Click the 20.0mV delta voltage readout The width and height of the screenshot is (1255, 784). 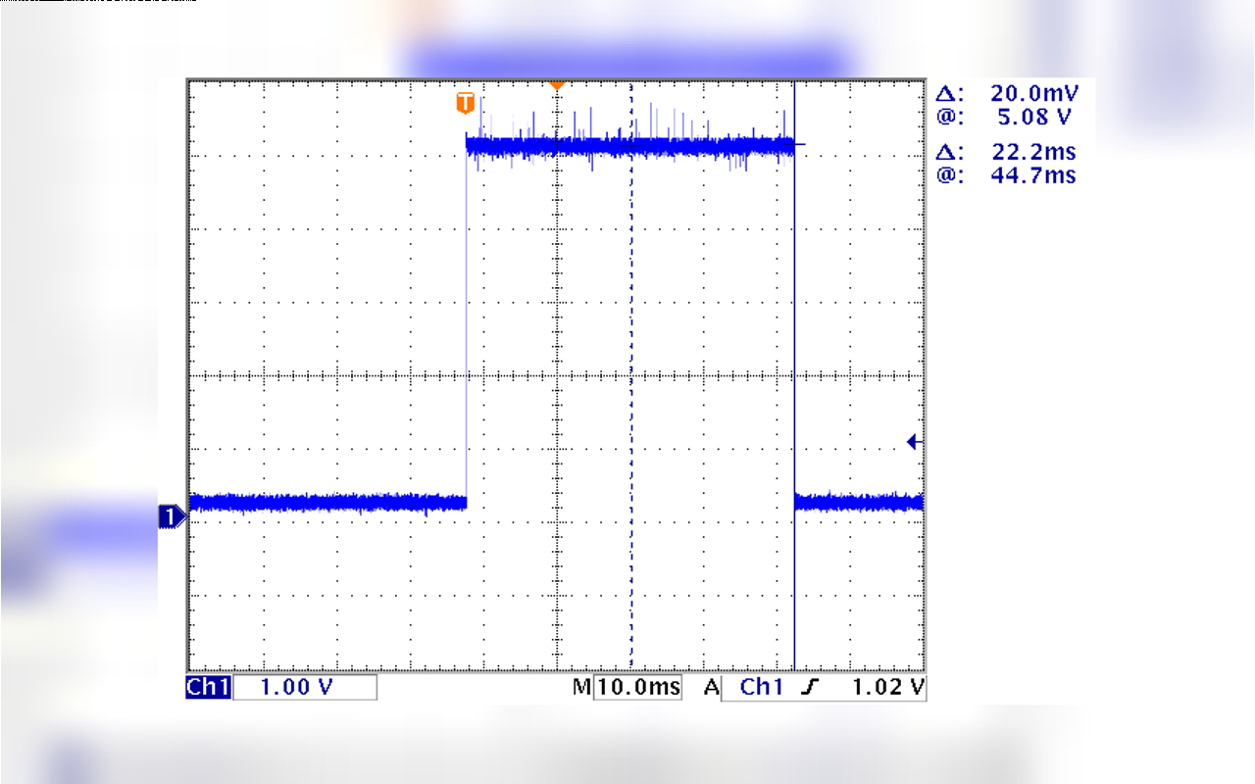[1034, 93]
